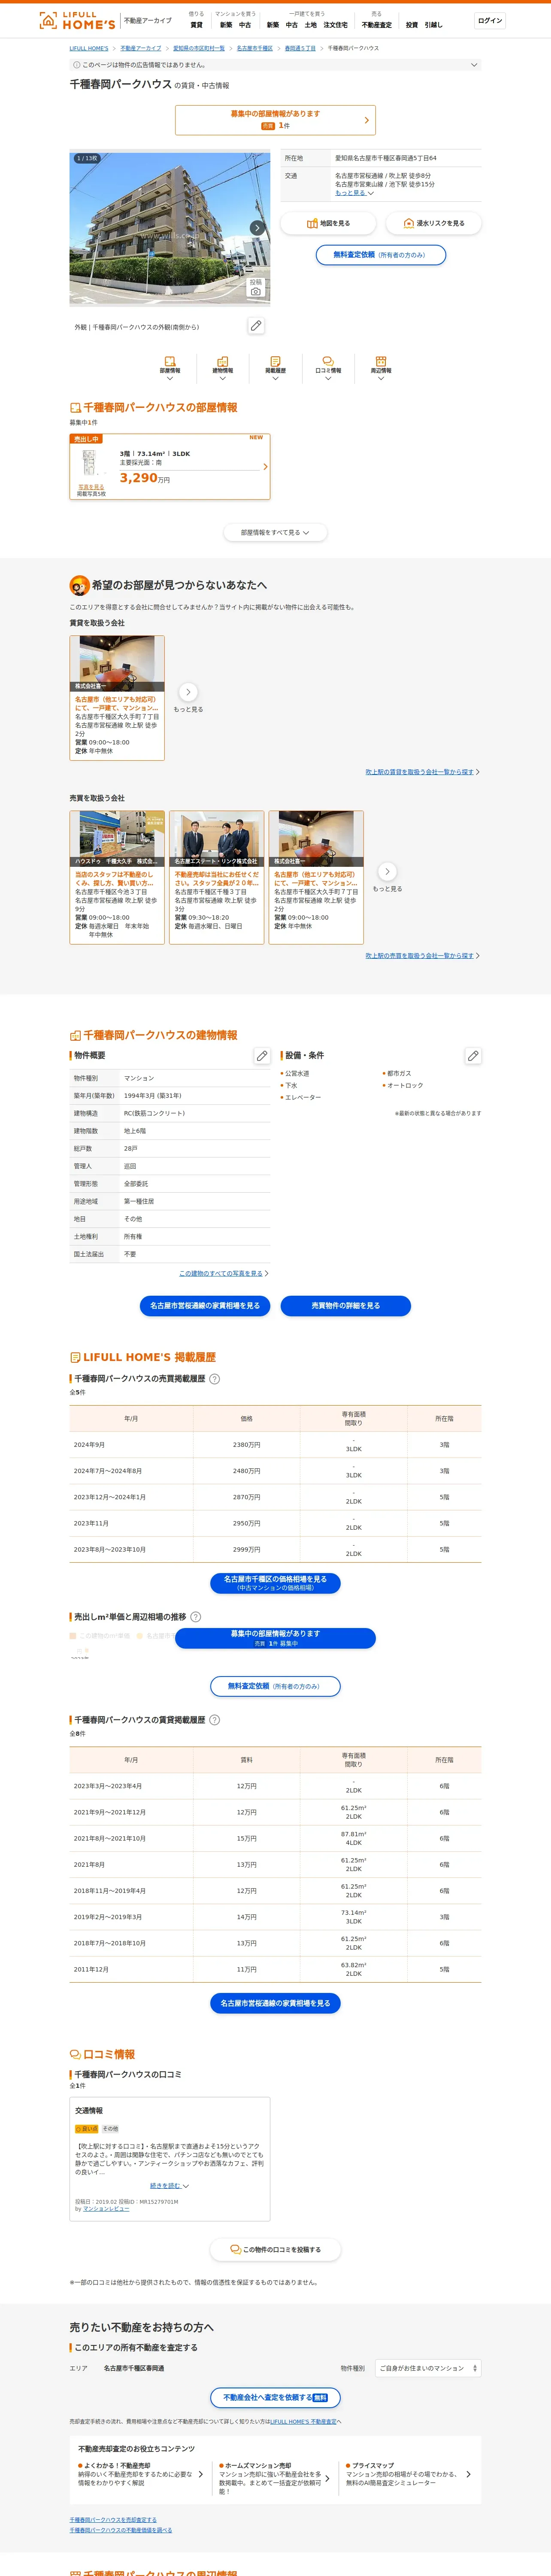Click 無料査定依頼 button below the price chart
The width and height of the screenshot is (551, 2576).
tap(275, 1686)
